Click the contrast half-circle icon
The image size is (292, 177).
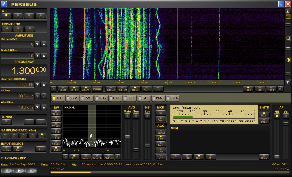click(x=288, y=60)
